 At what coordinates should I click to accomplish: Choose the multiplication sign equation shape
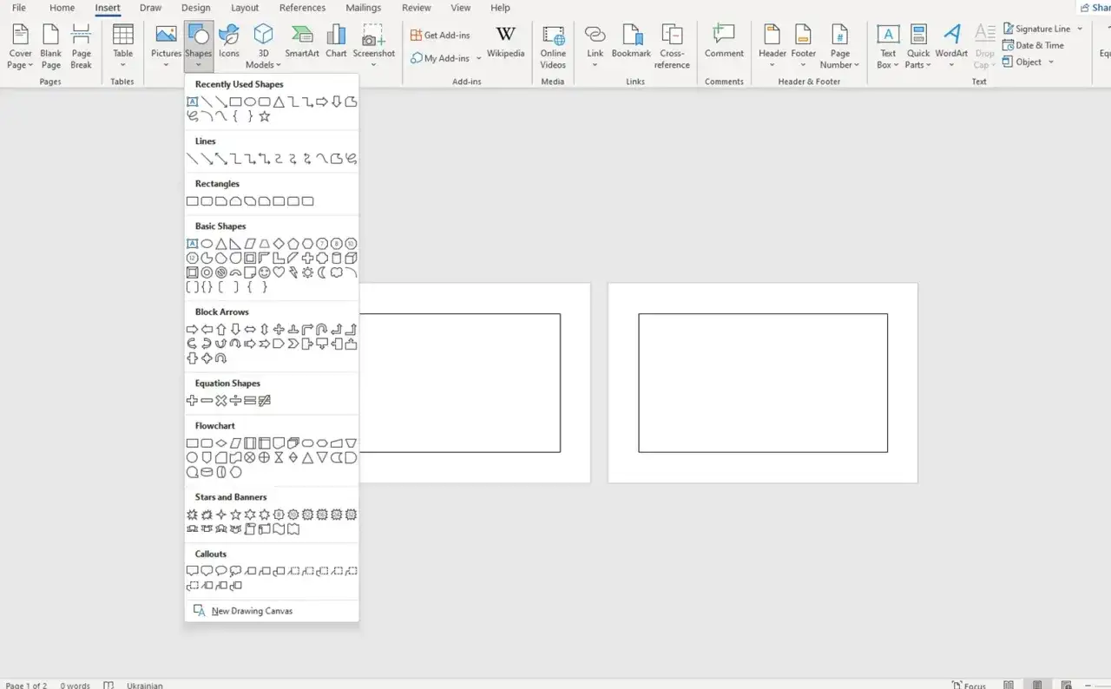[221, 400]
